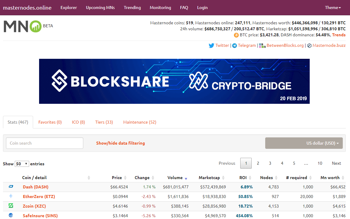The image size is (350, 219).
Task: Open Upcoming MNs in the navigation
Action: coord(100,7)
